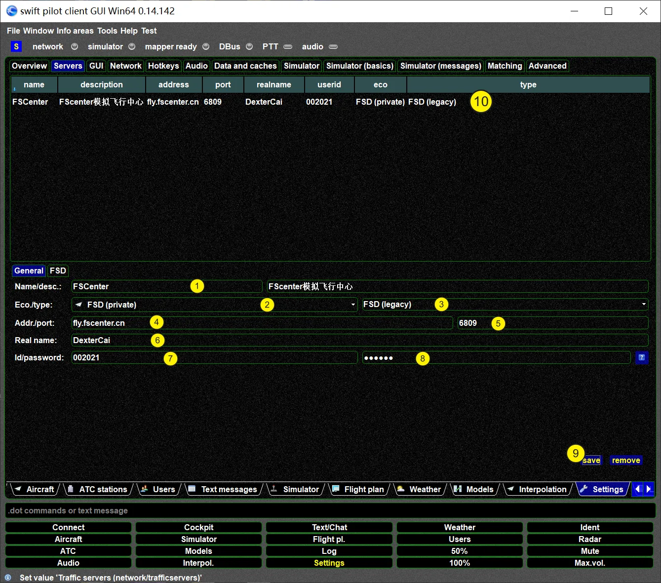Open the Simulator (basics) settings tab

tap(360, 66)
